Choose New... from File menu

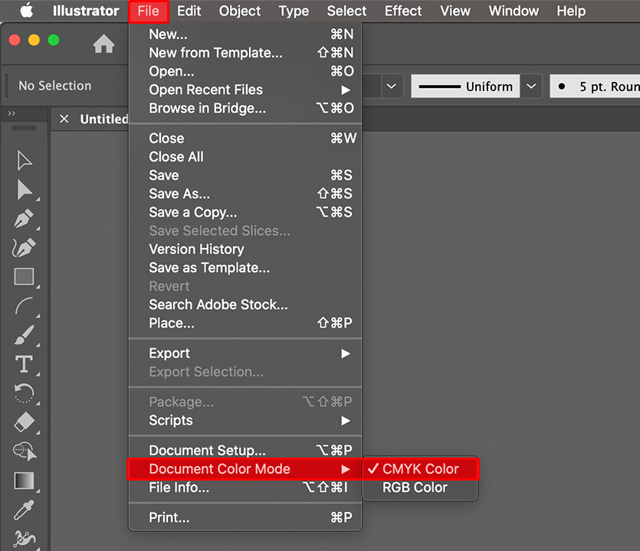click(x=245, y=34)
